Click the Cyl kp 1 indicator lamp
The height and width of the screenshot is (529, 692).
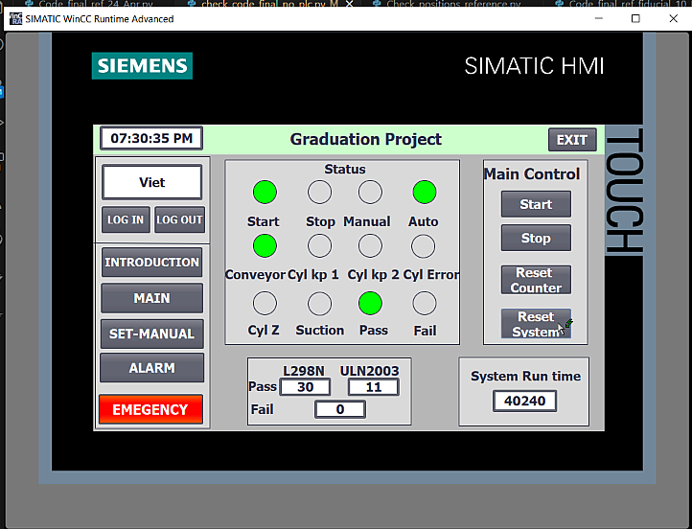tap(319, 245)
